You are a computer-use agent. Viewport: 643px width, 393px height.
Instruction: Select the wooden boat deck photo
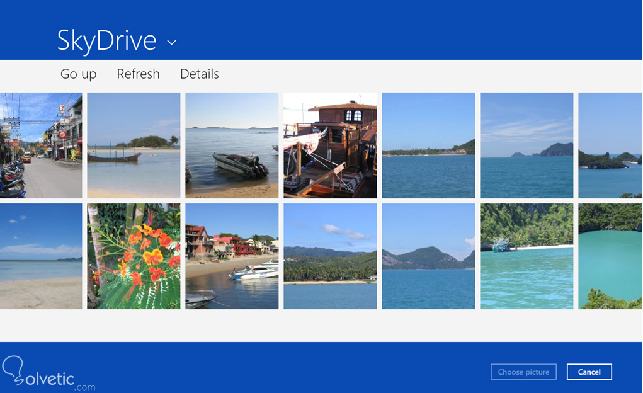click(x=330, y=145)
